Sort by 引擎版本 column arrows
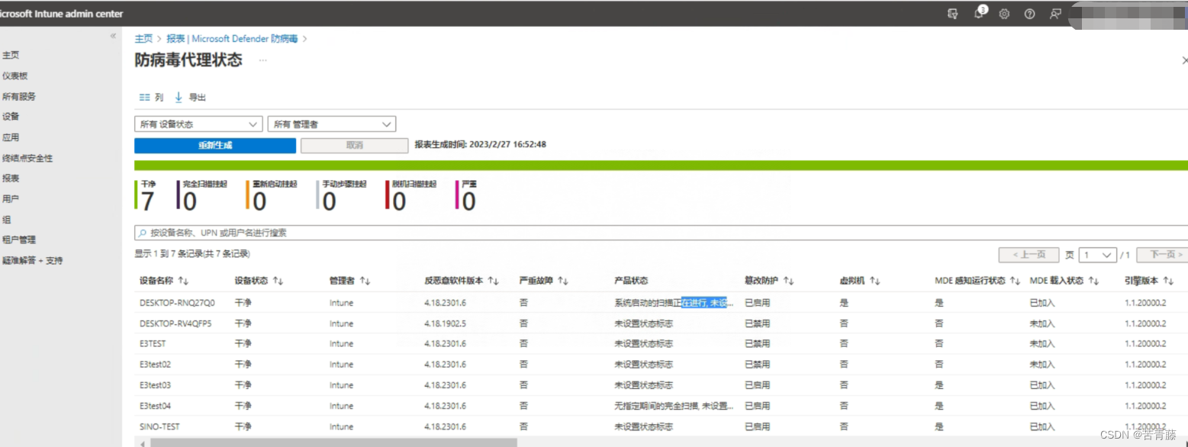The height and width of the screenshot is (447, 1188). (x=1168, y=281)
